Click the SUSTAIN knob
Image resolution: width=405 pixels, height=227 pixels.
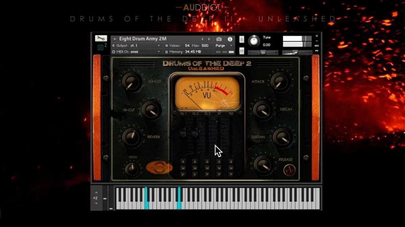pos(282,138)
